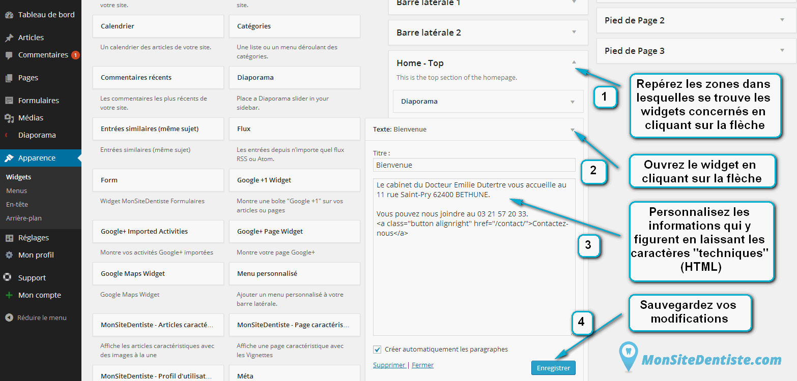This screenshot has width=797, height=381.
Task: Click the Mon compte plus icon
Action: 9,295
